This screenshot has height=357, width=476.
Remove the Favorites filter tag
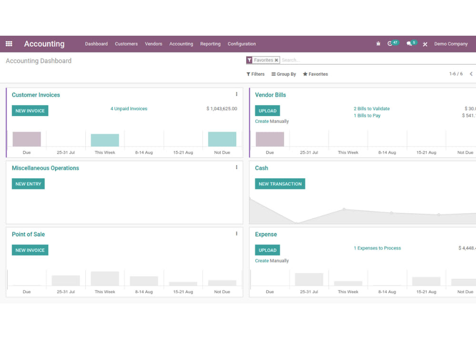[276, 60]
